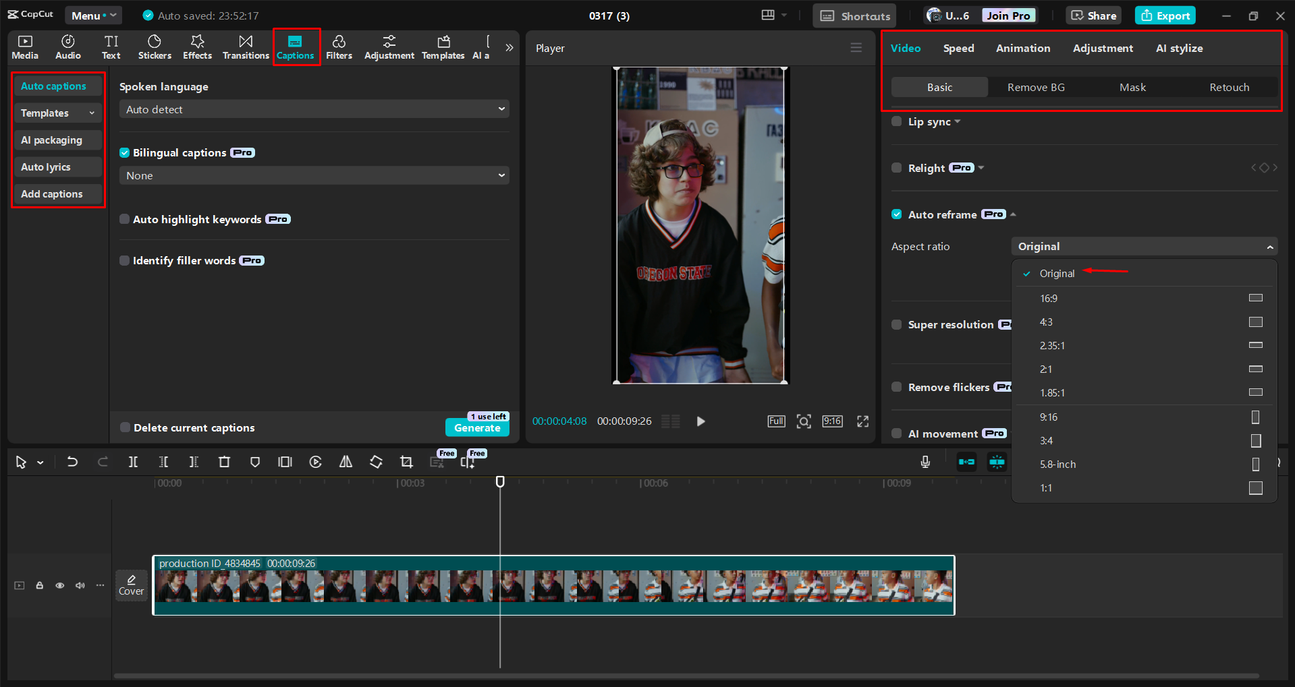Select 16:9 aspect ratio option

tap(1144, 298)
